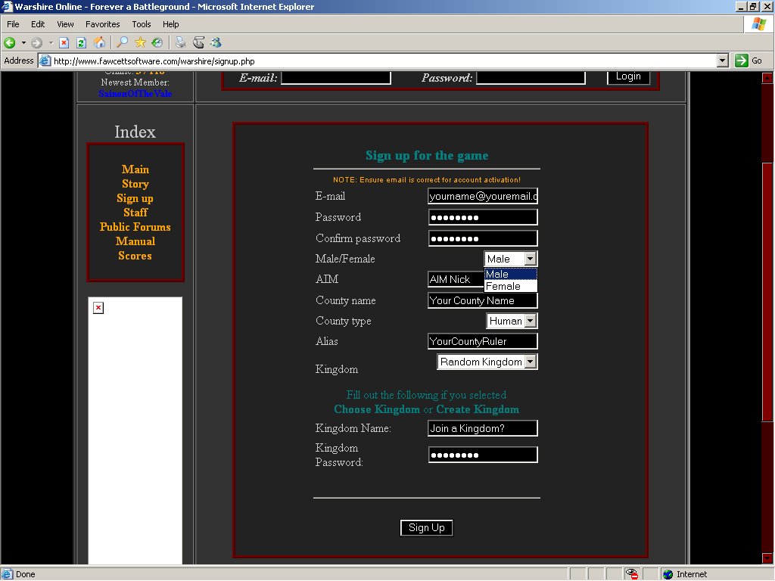Click the County name input field
The width and height of the screenshot is (775, 581).
tap(482, 300)
